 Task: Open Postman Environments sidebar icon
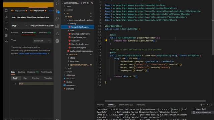click(x=6, y=23)
